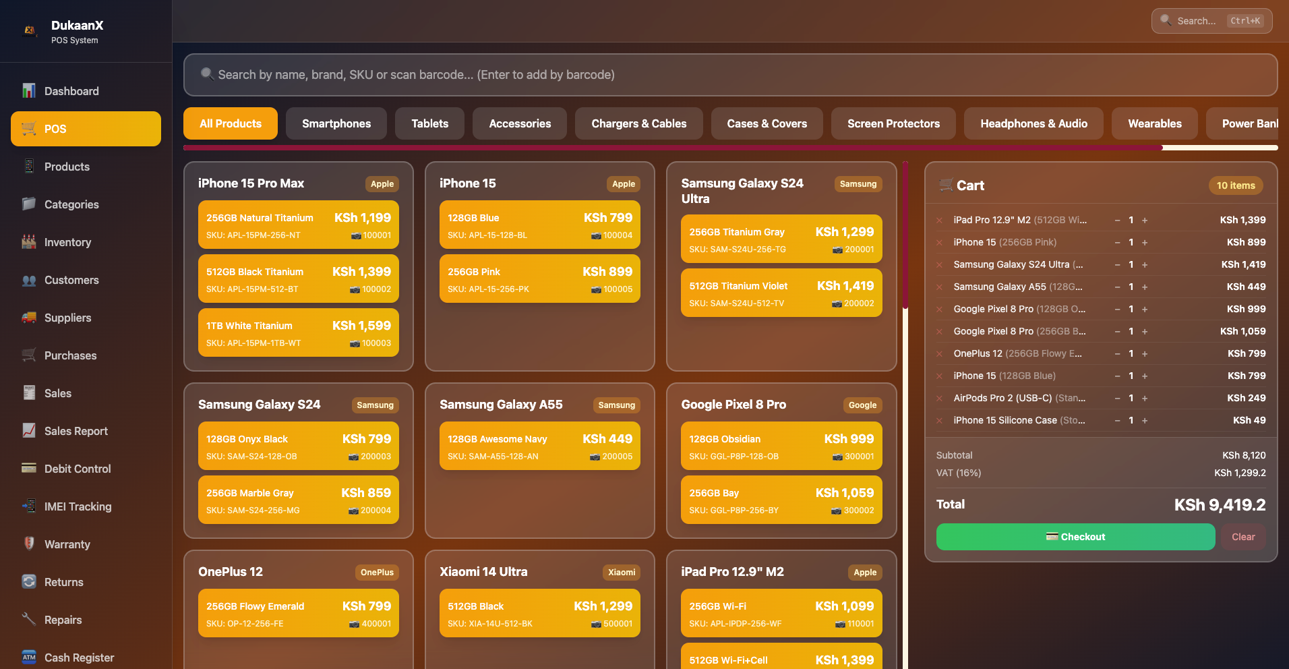Open the Warranty section
Image resolution: width=1289 pixels, height=669 pixels.
click(x=29, y=544)
